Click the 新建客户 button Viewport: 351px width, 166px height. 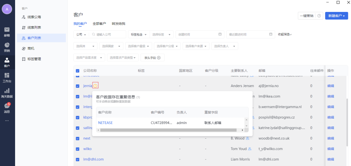(x=336, y=16)
